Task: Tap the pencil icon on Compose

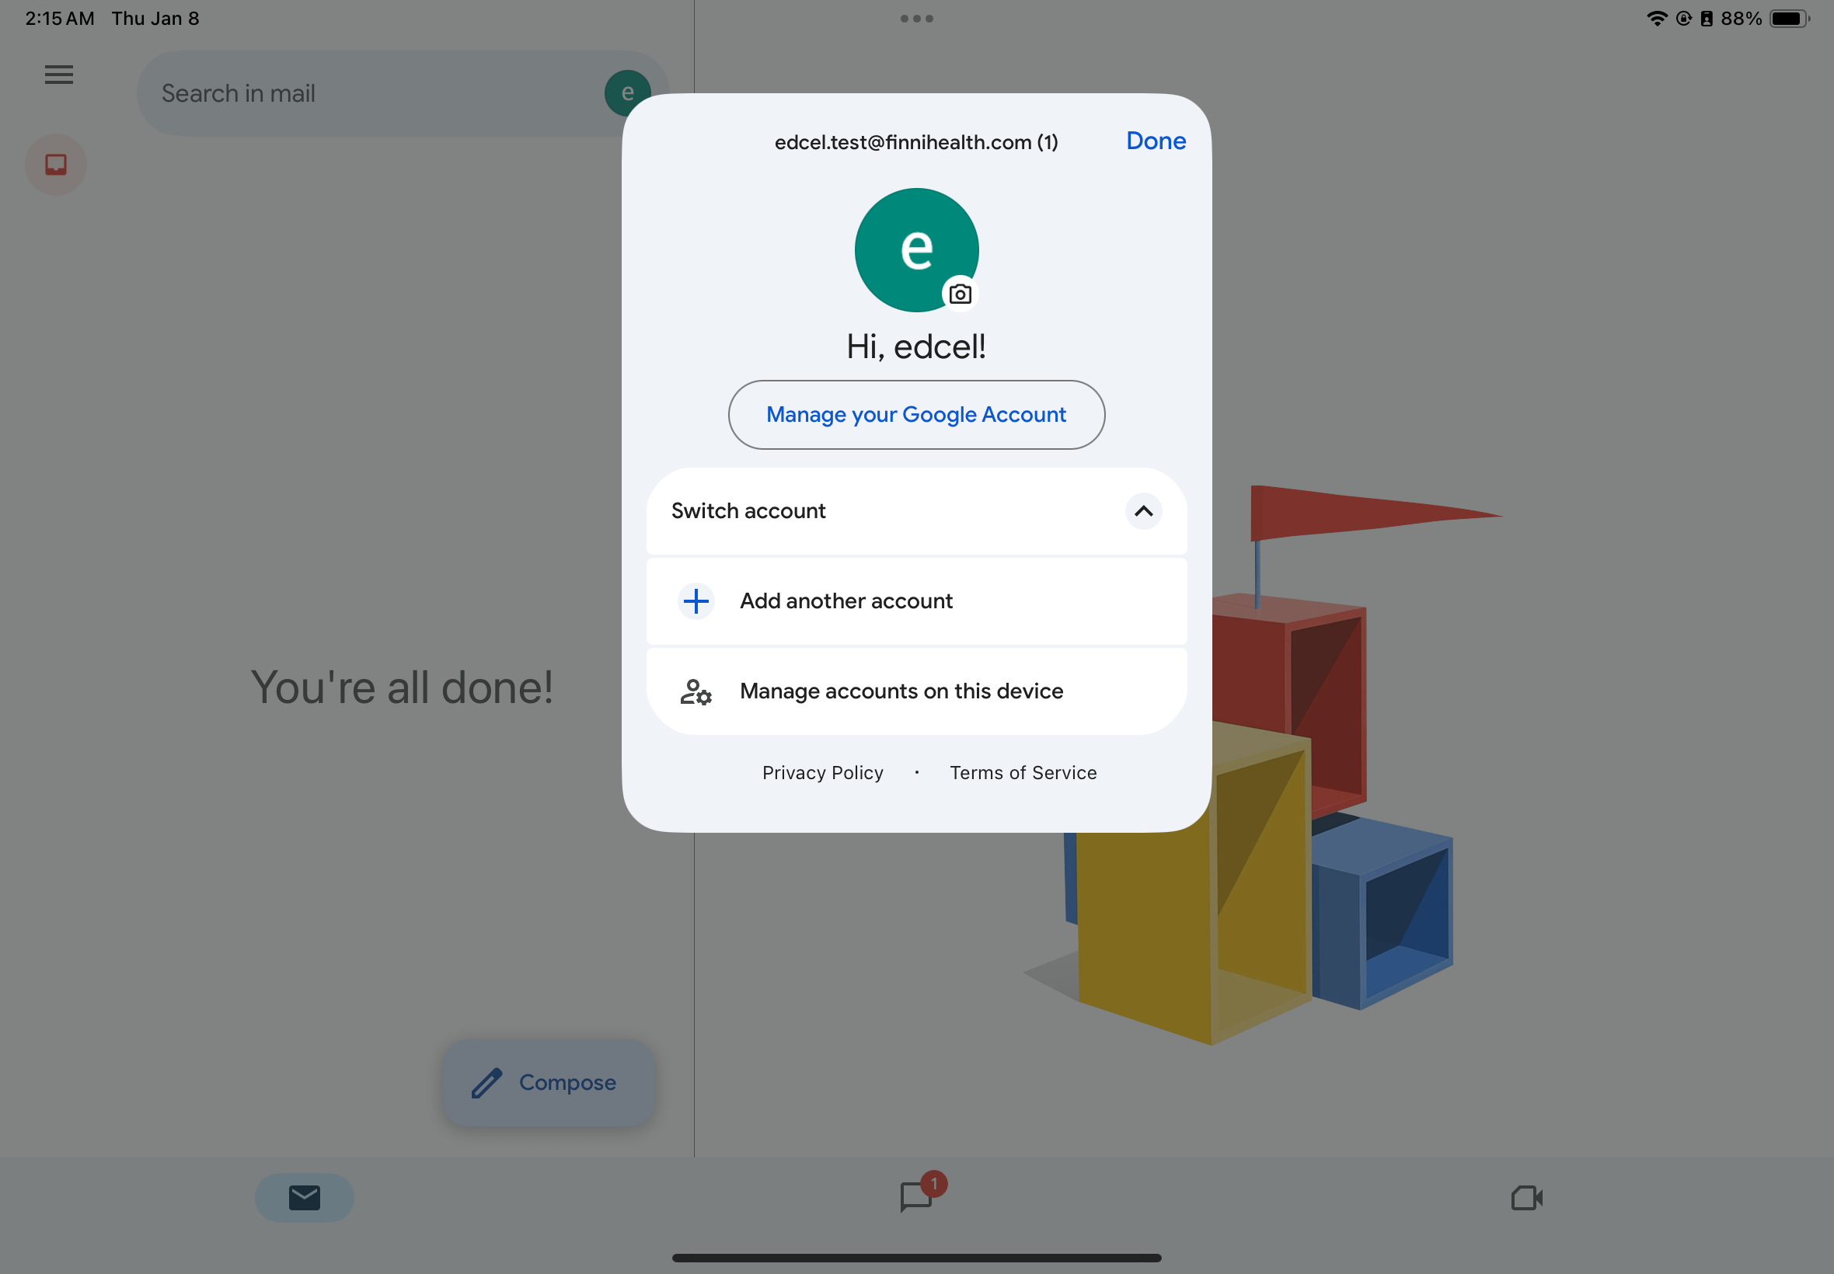Action: click(x=486, y=1083)
